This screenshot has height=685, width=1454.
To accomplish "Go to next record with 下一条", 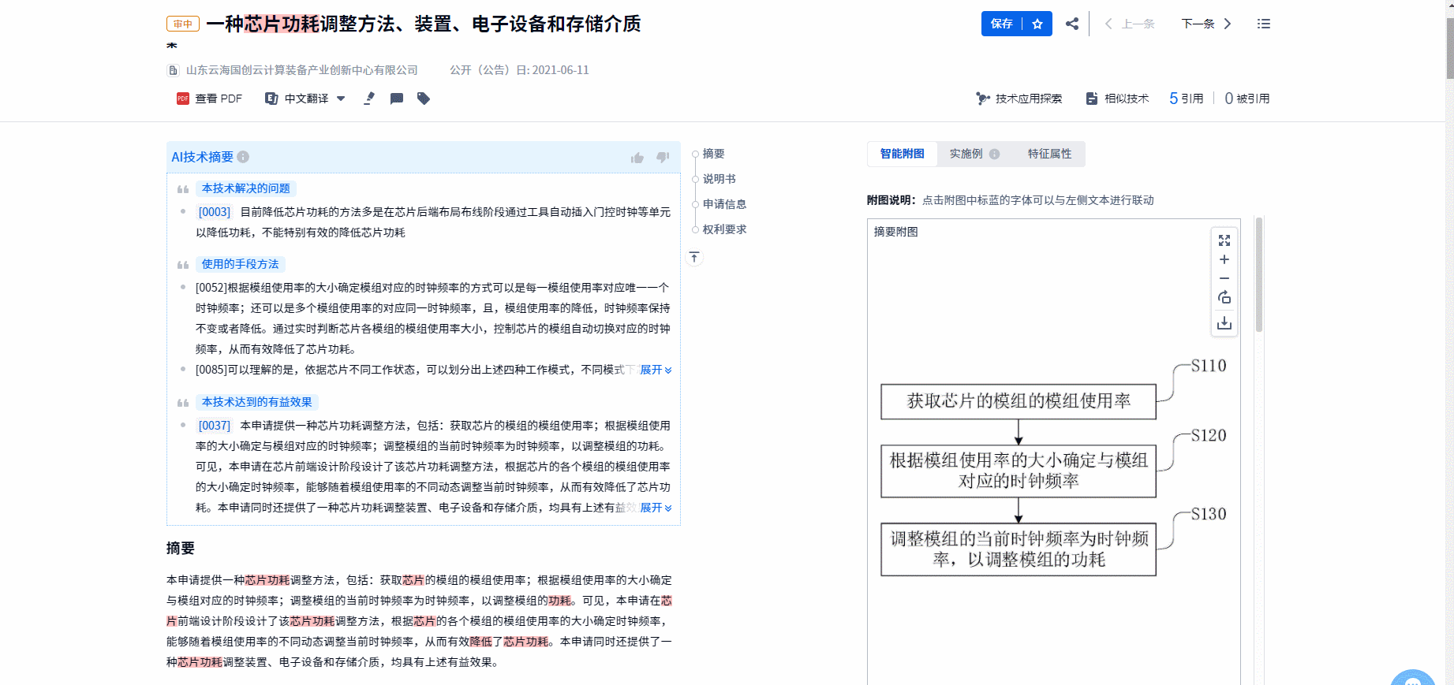I will click(1205, 24).
